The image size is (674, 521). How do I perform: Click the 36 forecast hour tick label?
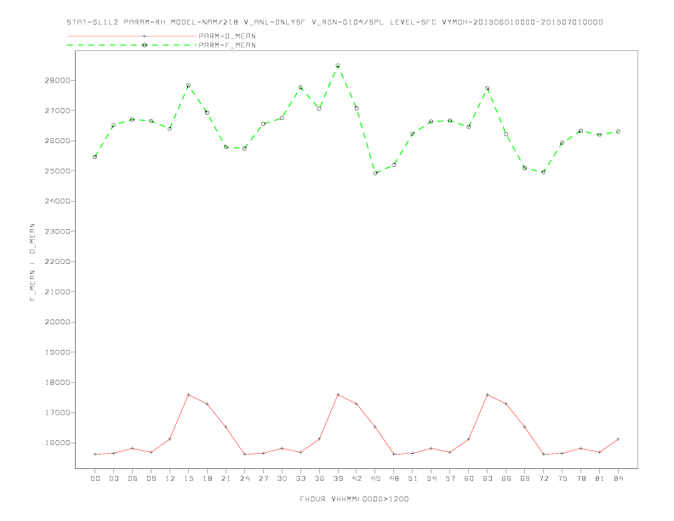click(319, 478)
